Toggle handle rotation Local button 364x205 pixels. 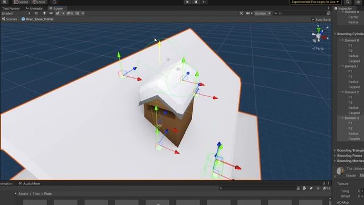pyautogui.click(x=39, y=2)
